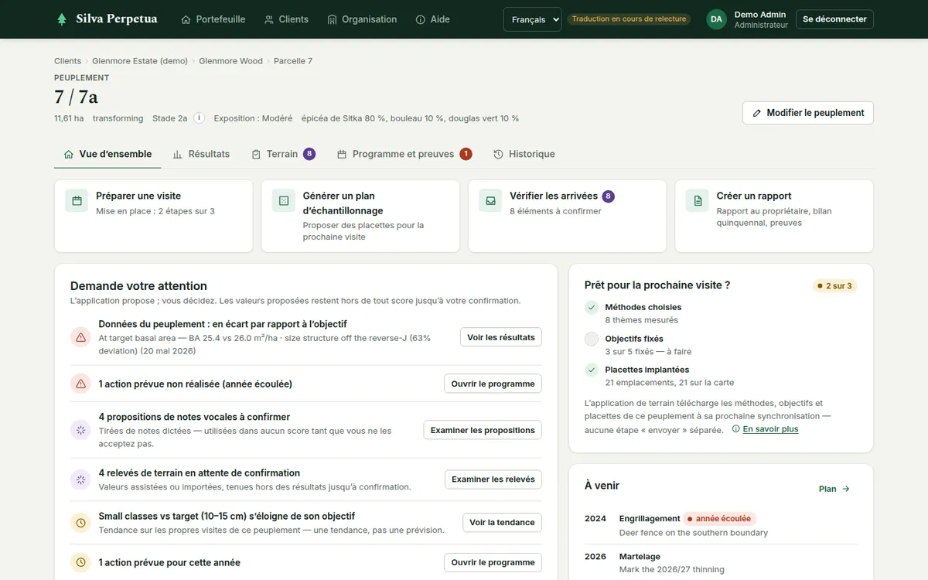Click Voir les résultats button
Image resolution: width=928 pixels, height=580 pixels.
501,337
